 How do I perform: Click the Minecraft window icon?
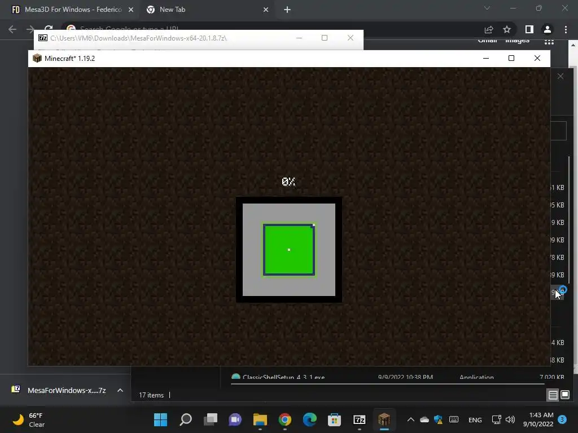point(37,58)
